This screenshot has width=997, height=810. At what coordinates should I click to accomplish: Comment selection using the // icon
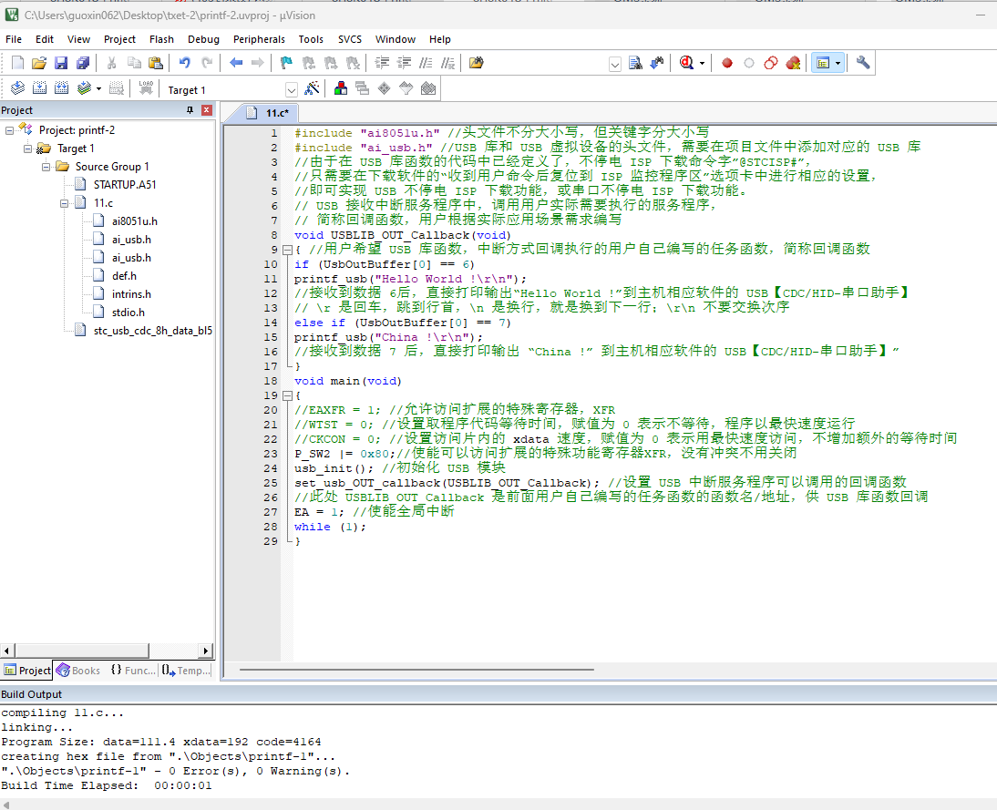click(x=426, y=63)
